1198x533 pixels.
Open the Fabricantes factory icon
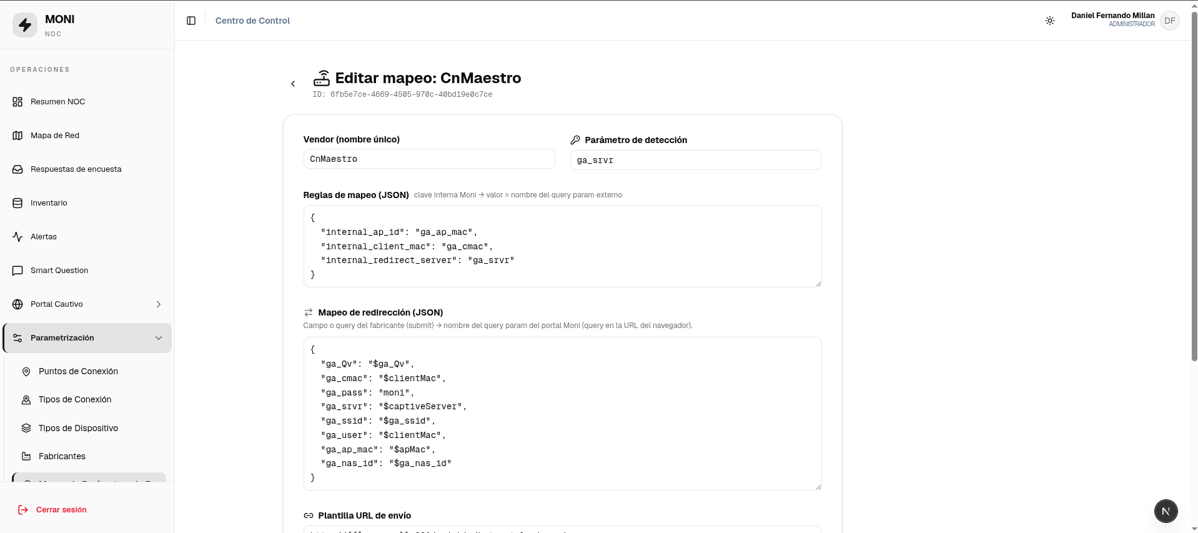(26, 457)
